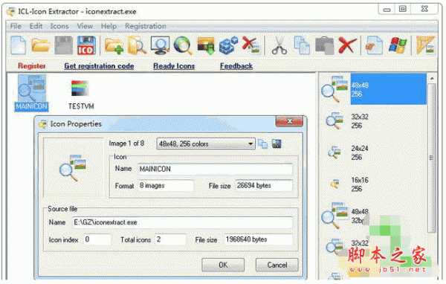Open the Help menu
Viewport: 446px width, 284px height.
click(x=109, y=26)
